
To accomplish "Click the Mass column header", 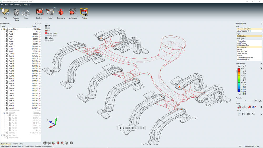I will coord(34,27).
